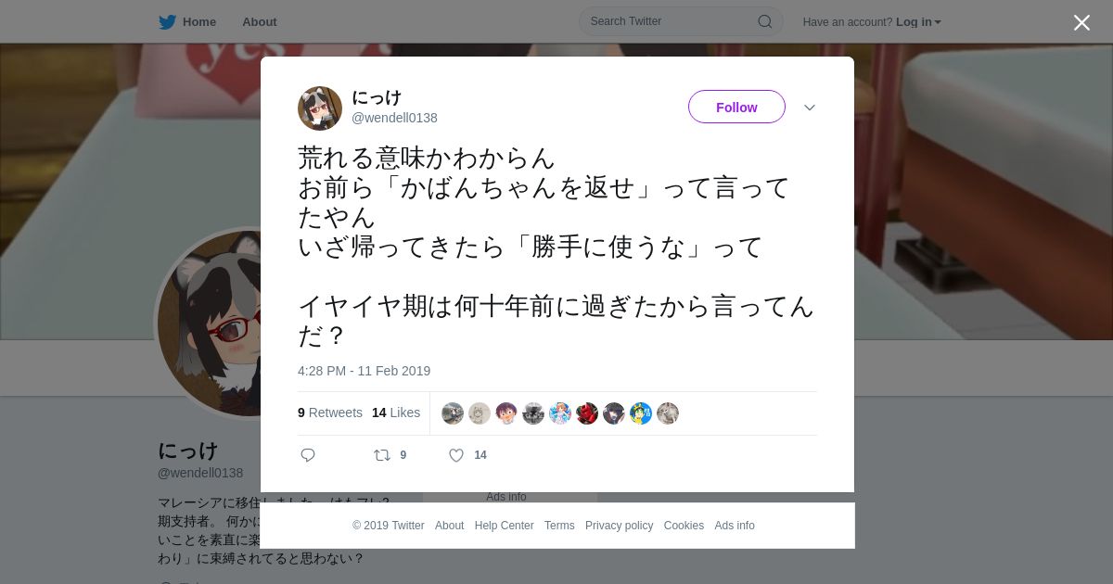The width and height of the screenshot is (1113, 584).
Task: Click the search magnifier icon
Action: click(x=765, y=21)
